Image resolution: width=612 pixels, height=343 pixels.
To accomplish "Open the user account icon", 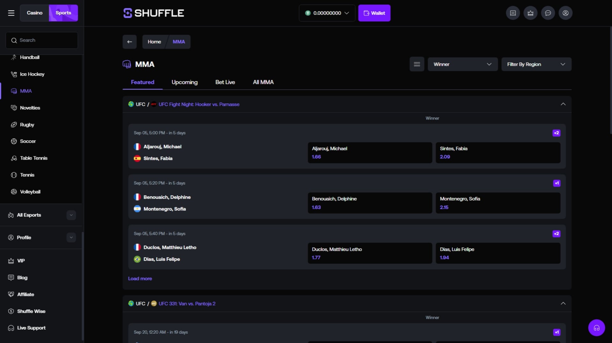I will (x=565, y=13).
